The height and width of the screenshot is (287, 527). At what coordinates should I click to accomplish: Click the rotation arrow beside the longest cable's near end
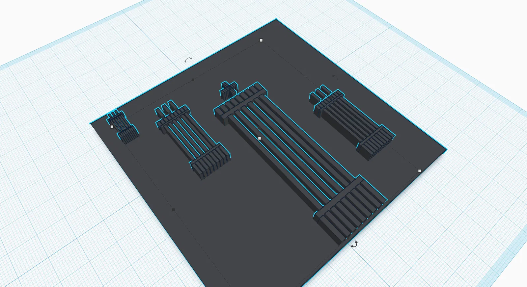pyautogui.click(x=354, y=244)
